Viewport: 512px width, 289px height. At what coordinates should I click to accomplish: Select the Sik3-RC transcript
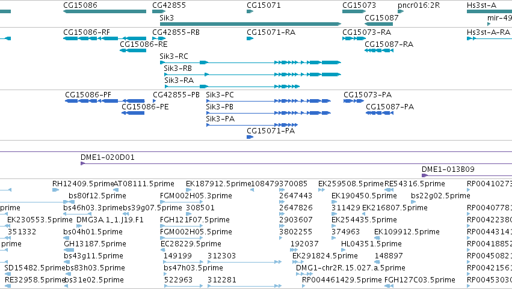250,62
